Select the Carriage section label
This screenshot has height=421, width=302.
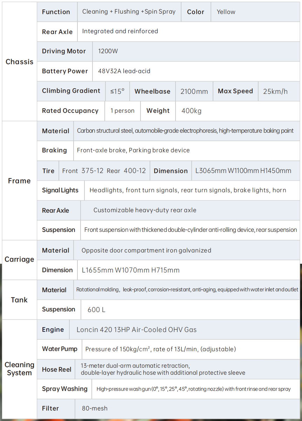click(19, 260)
